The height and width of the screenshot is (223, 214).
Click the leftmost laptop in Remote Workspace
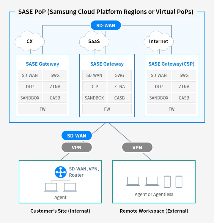pyautogui.click(x=133, y=181)
